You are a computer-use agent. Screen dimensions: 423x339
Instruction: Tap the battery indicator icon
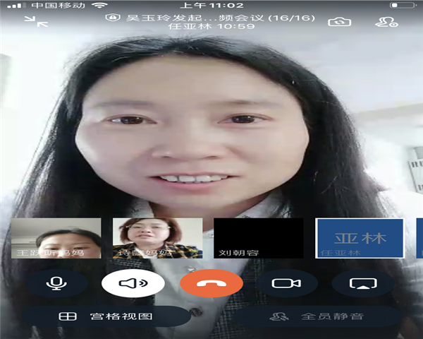[403, 5]
